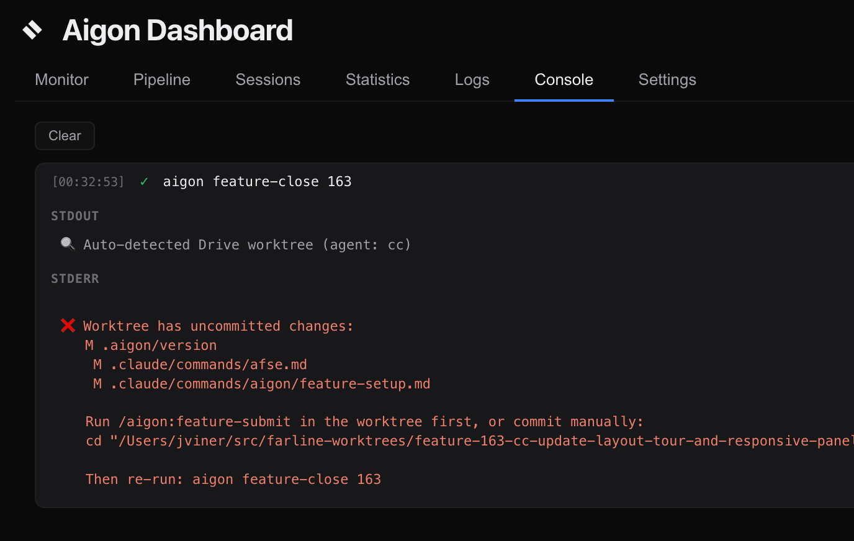View the Statistics tab
854x541 pixels.
click(x=377, y=80)
